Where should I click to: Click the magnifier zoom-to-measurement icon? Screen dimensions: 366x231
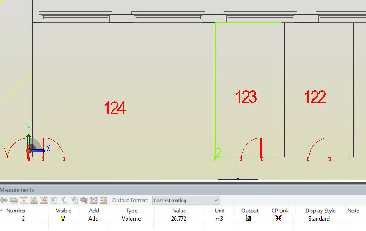pyautogui.click(x=84, y=200)
